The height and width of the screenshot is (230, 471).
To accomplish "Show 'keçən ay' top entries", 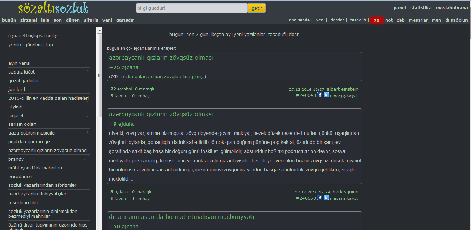I will (221, 34).
